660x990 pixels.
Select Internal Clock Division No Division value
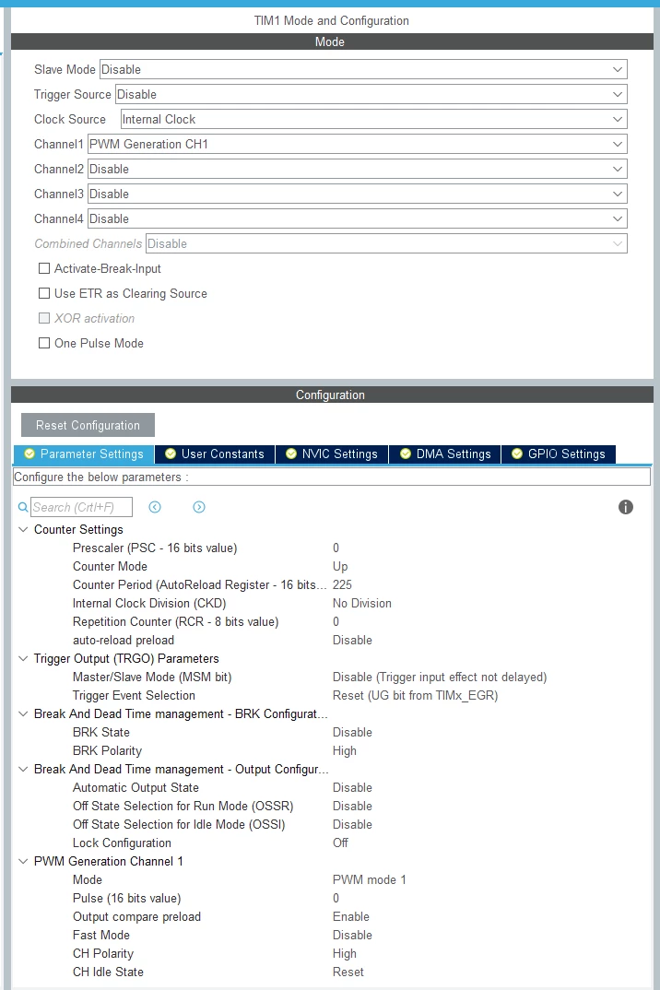click(362, 603)
